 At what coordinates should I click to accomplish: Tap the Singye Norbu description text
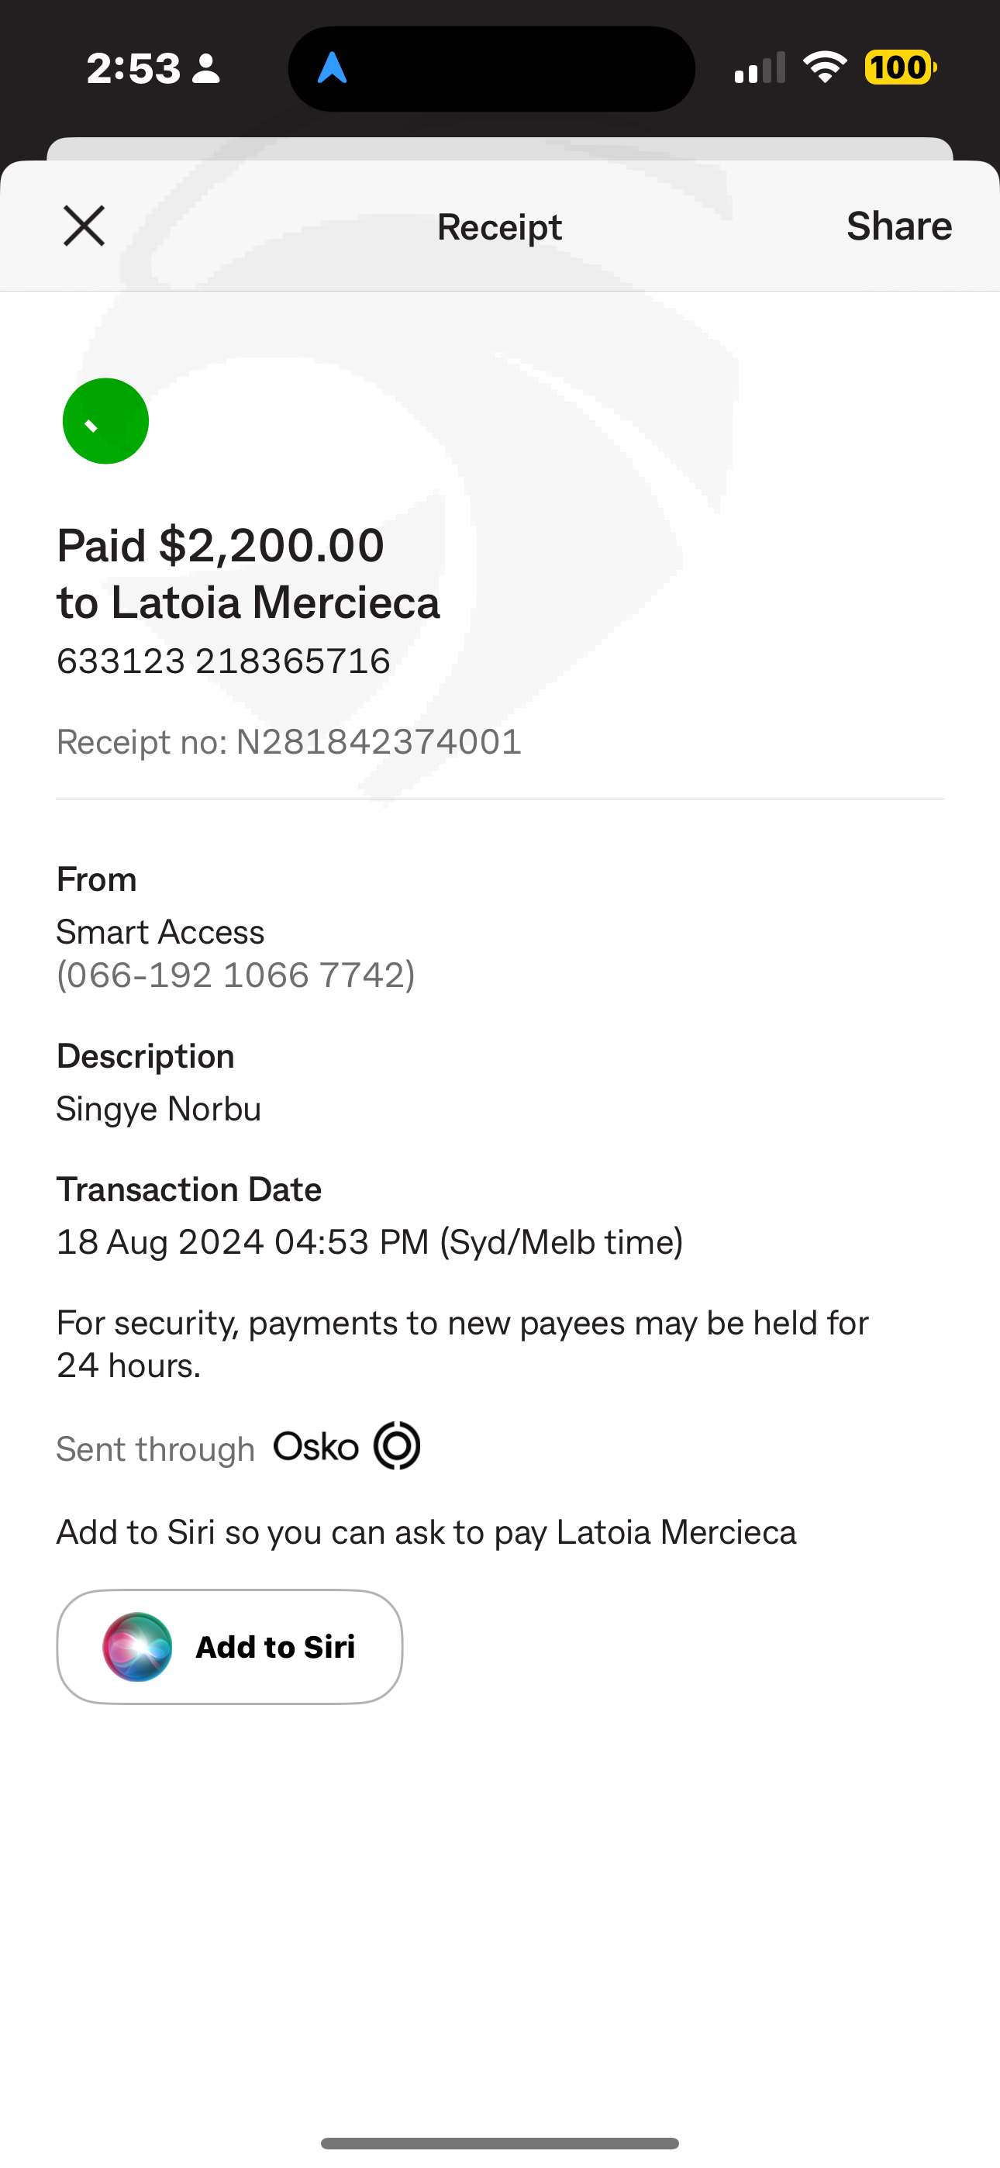(x=159, y=1108)
